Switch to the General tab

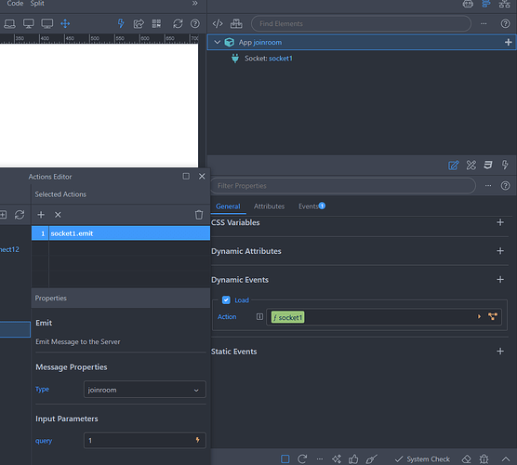[x=228, y=206]
